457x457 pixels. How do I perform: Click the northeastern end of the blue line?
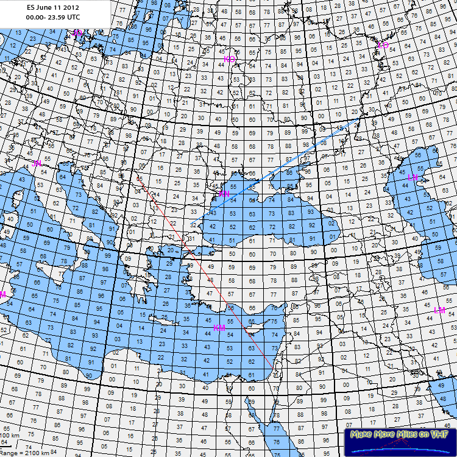pos(360,120)
